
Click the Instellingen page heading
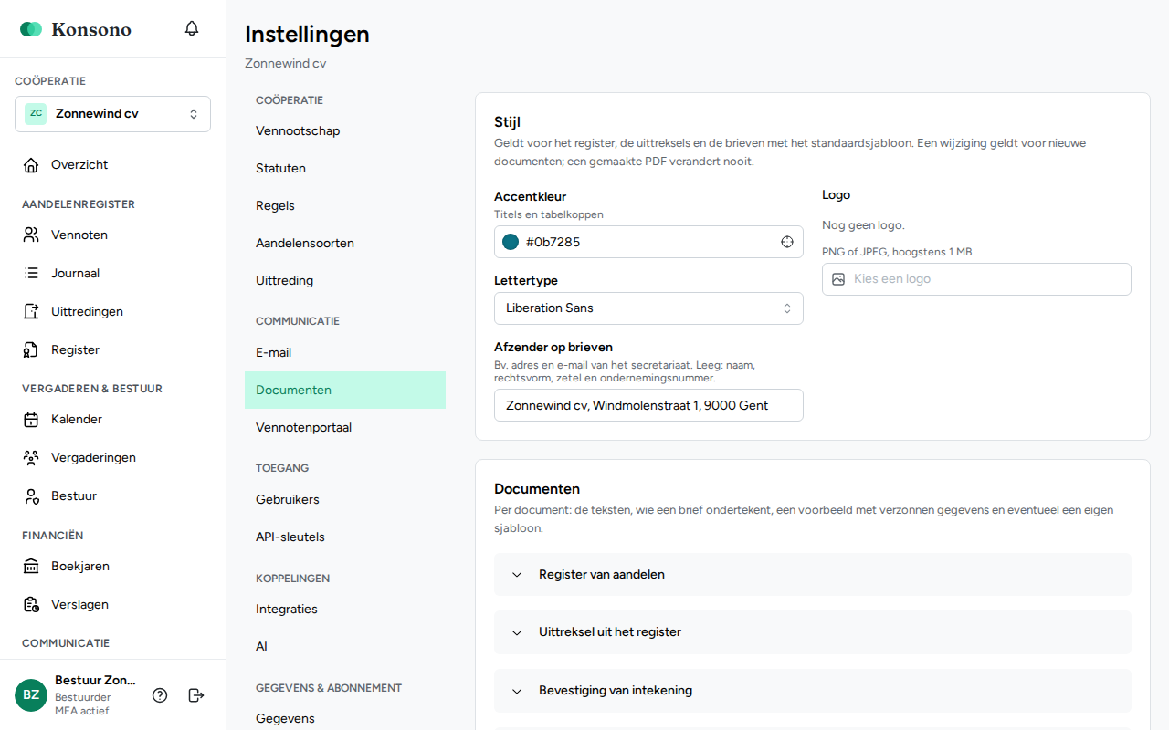click(307, 35)
